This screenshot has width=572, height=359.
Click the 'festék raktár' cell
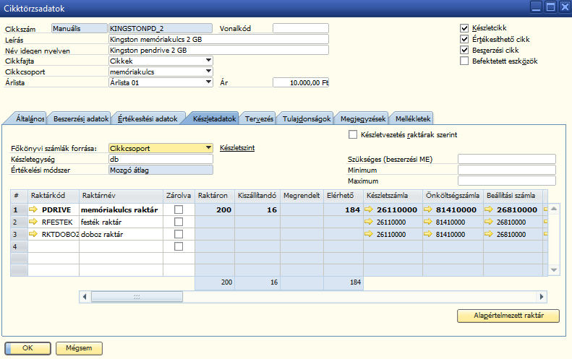coord(121,222)
